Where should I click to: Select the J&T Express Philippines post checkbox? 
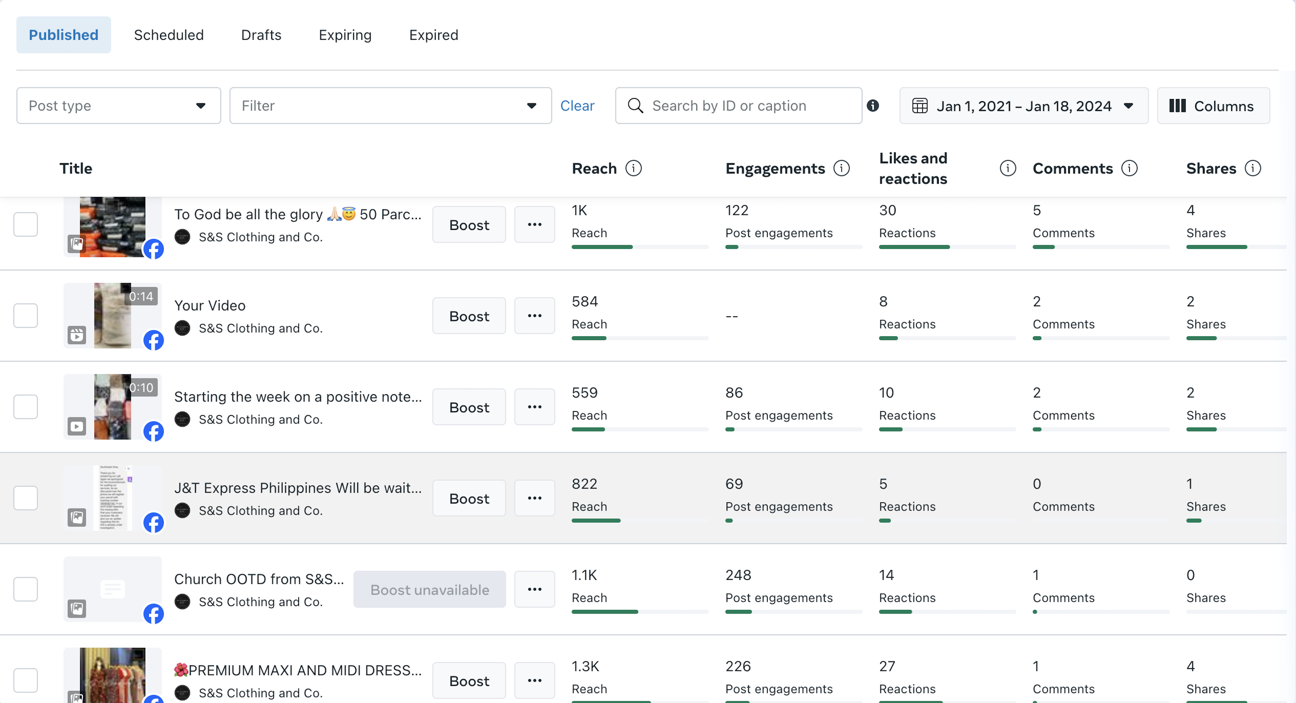[x=26, y=498]
